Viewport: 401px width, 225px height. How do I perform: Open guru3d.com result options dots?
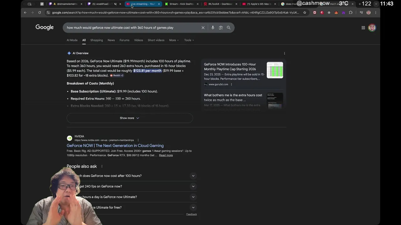click(x=232, y=84)
